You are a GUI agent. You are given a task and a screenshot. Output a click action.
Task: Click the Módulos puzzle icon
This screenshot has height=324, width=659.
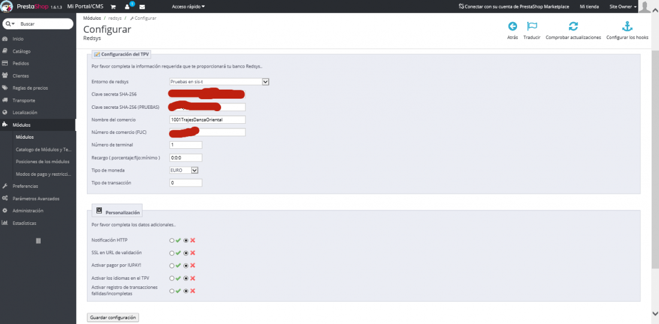tap(5, 125)
